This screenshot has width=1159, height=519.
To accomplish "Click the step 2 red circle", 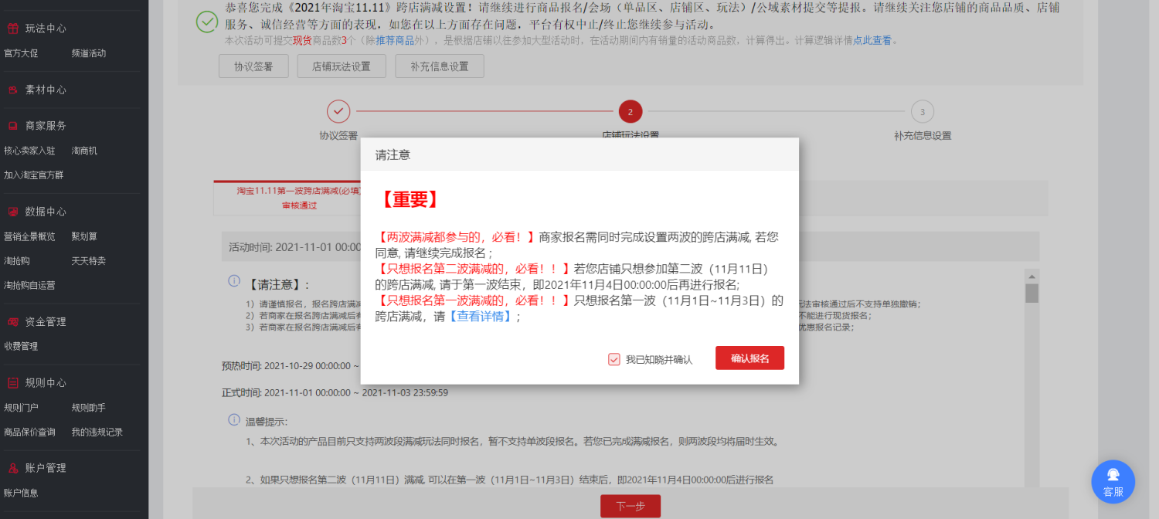I will (630, 112).
